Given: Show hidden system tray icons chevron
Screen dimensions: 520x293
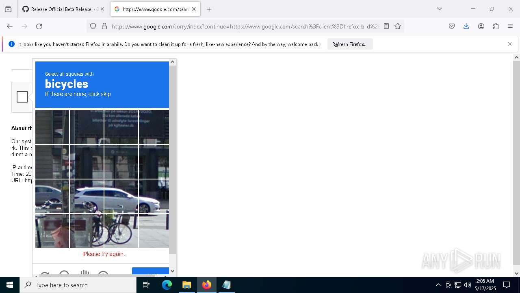Looking at the screenshot, I should (438, 285).
